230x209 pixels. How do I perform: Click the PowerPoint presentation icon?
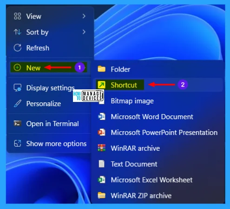coord(102,132)
